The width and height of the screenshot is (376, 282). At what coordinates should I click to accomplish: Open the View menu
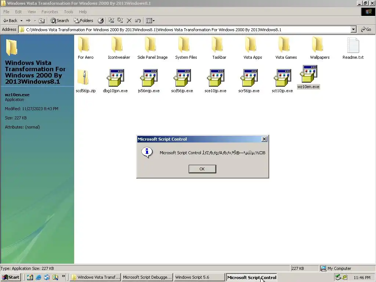click(32, 12)
